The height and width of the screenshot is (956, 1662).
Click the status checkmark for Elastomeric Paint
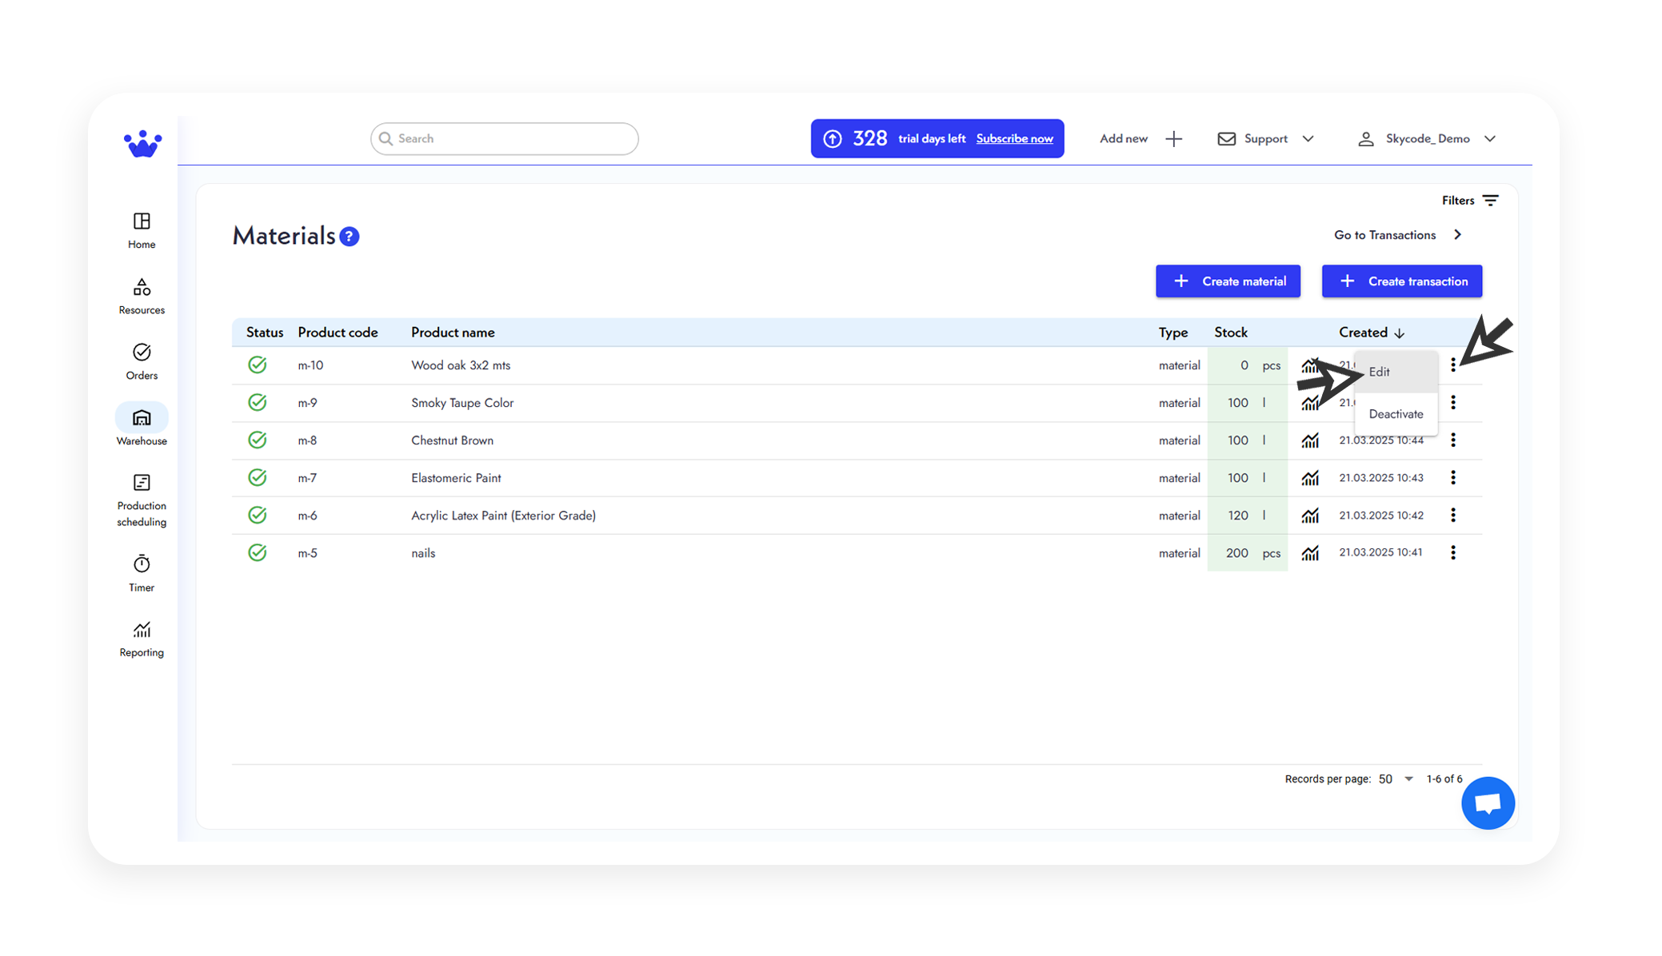[x=258, y=477]
